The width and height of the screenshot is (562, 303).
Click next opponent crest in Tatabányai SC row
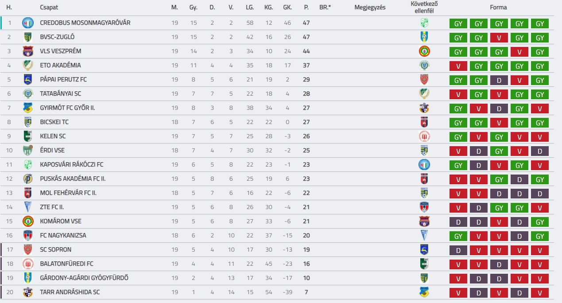424,93
